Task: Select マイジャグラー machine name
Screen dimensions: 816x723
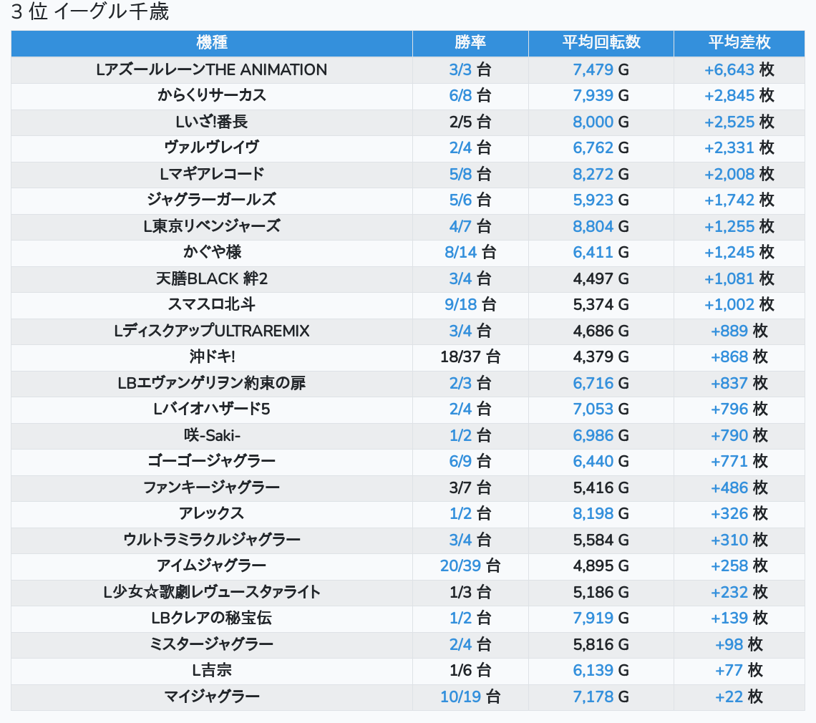Action: pos(212,697)
